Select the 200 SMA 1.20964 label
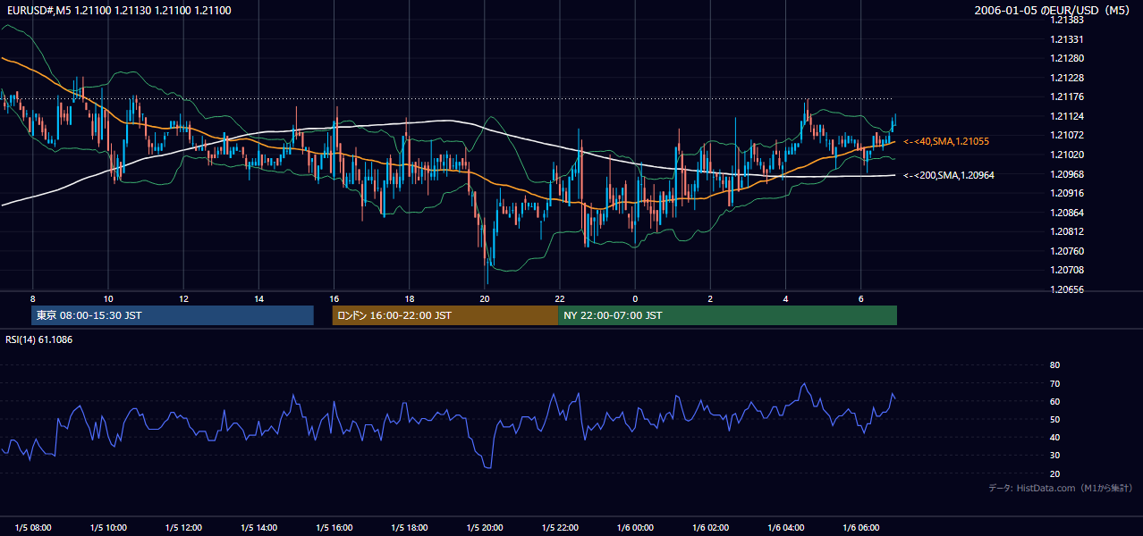 pos(949,175)
